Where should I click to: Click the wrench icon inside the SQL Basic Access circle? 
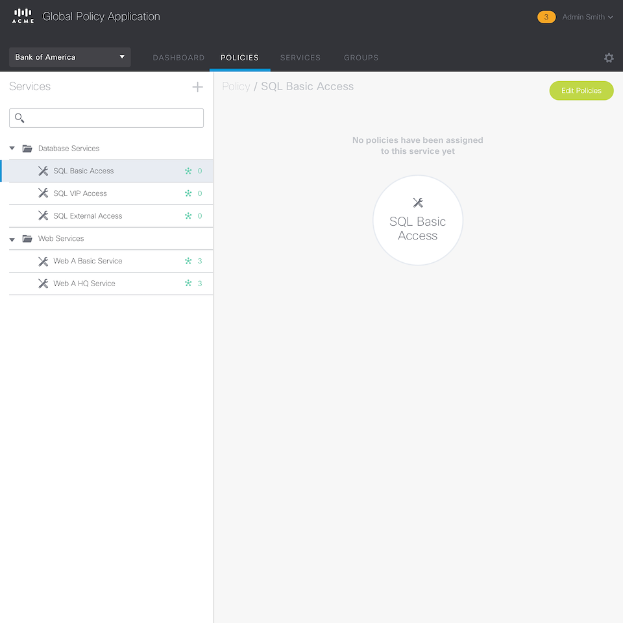[x=418, y=202]
